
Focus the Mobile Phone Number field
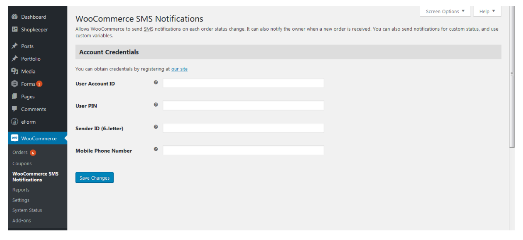coord(243,150)
